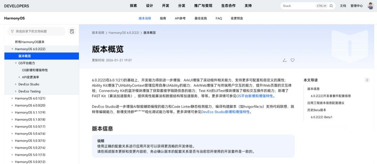Collapse the OS平台能力 node
This screenshot has height=164, width=377.
(x=16, y=63)
